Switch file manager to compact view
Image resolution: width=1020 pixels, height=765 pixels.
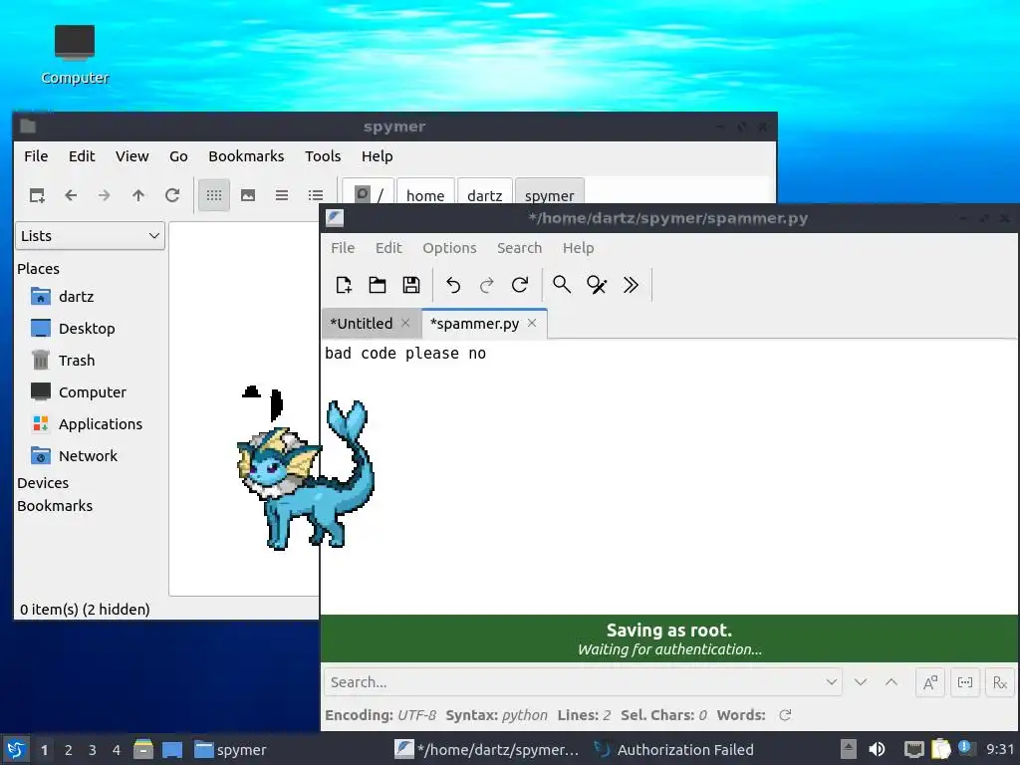[282, 195]
